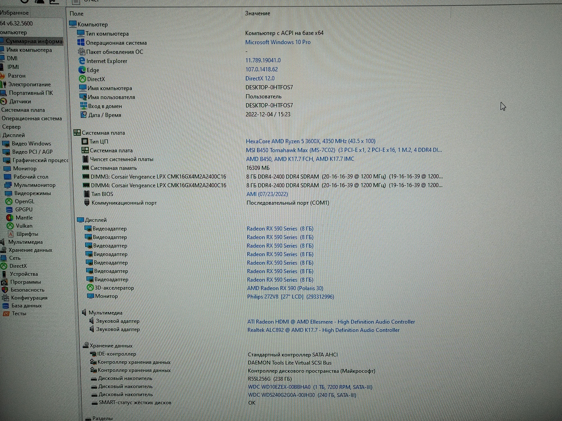The image size is (562, 421).
Task: Open the Разгон overclock page
Action: coord(16,76)
